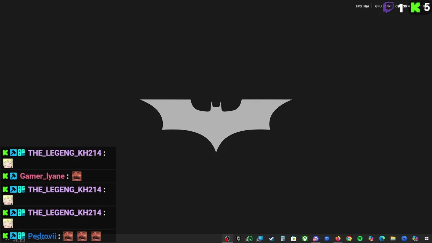
Task: Open the Calculator taskbar icon
Action: coord(282,239)
